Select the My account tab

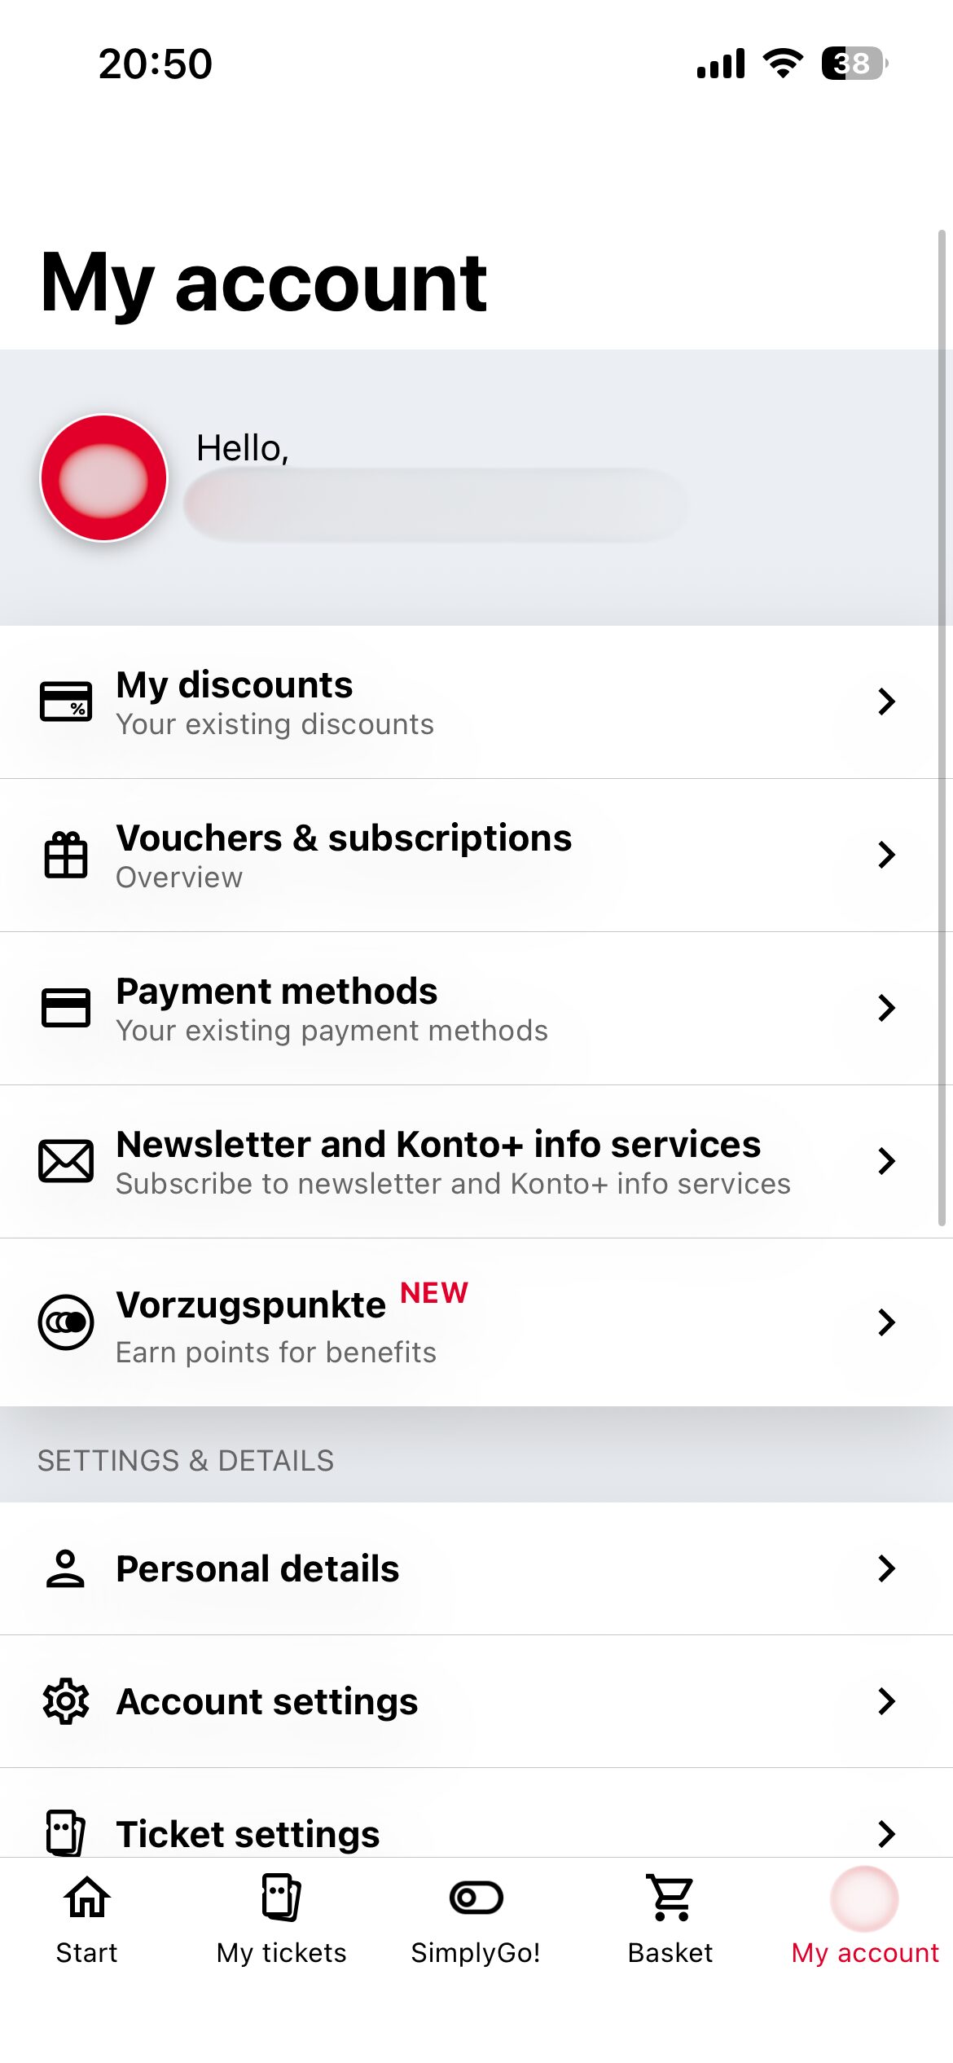[x=865, y=1919]
